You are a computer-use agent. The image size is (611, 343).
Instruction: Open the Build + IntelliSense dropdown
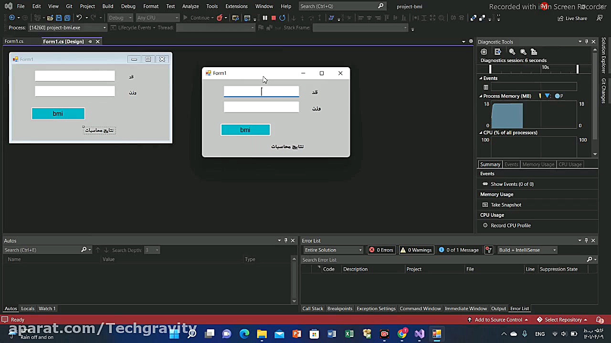pos(527,250)
